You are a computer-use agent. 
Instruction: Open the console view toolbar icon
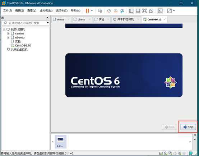(x=160, y=11)
